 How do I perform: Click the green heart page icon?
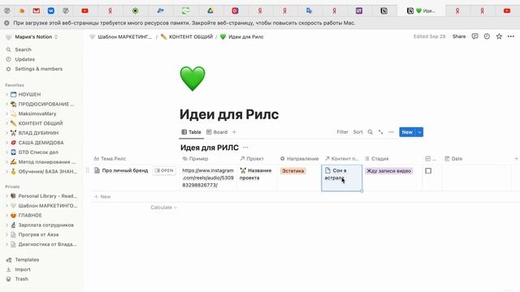pyautogui.click(x=193, y=79)
